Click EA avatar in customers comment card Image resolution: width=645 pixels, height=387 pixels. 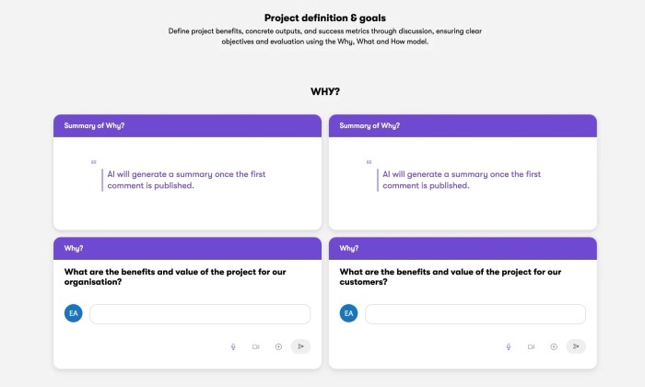click(x=348, y=314)
